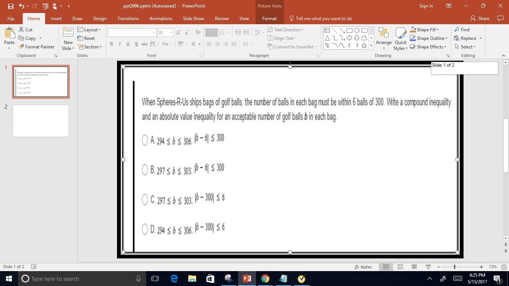Toggle underline formatting
The image size is (509, 286).
[x=128, y=44]
